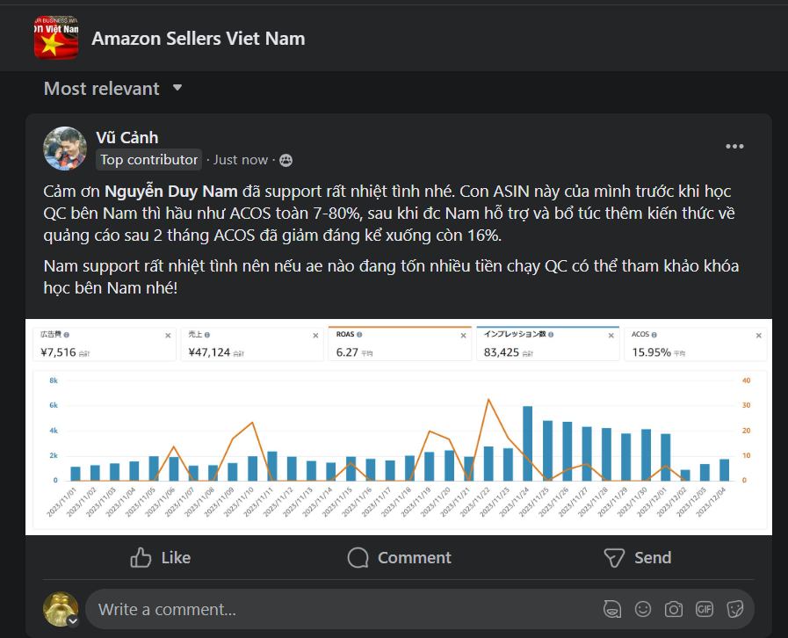Like the post by Vũ Cảnh
788x638 pixels.
[x=161, y=557]
